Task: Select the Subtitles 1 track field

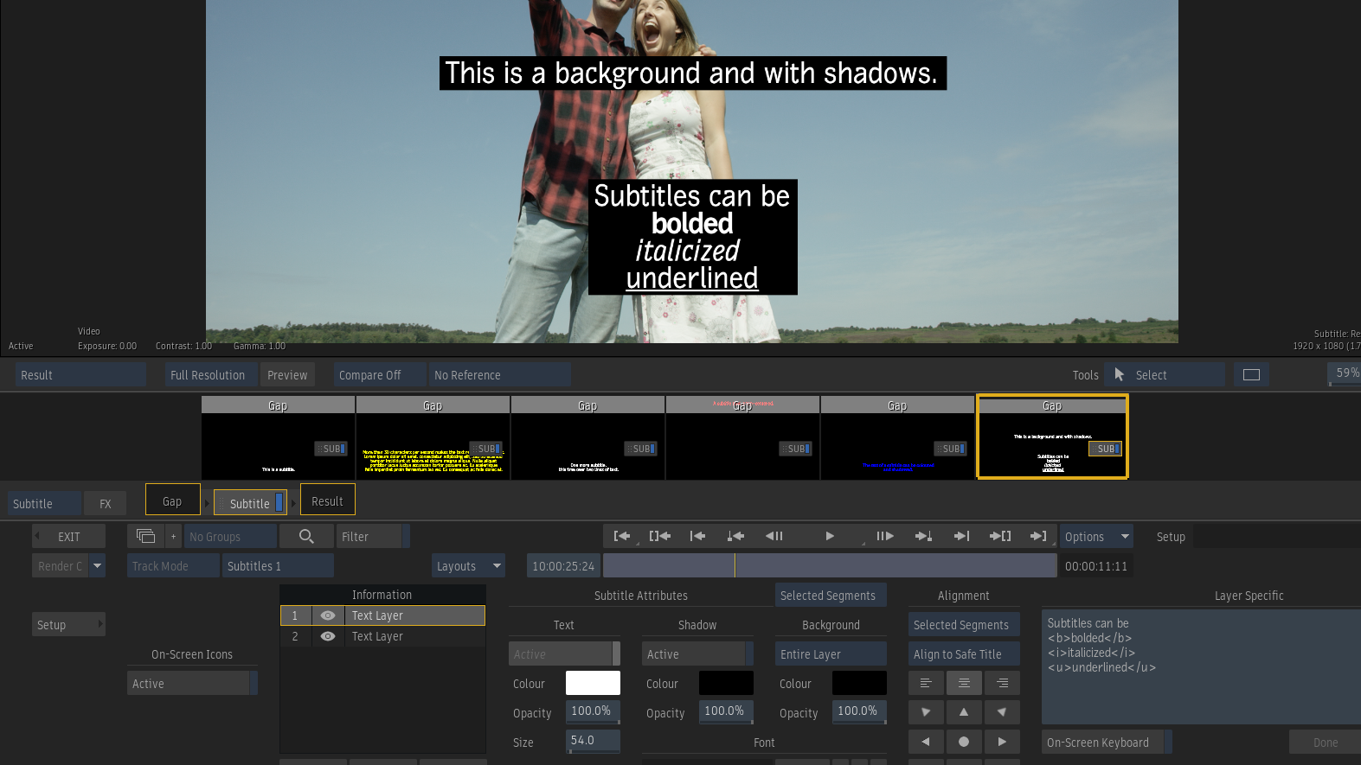Action: [278, 565]
